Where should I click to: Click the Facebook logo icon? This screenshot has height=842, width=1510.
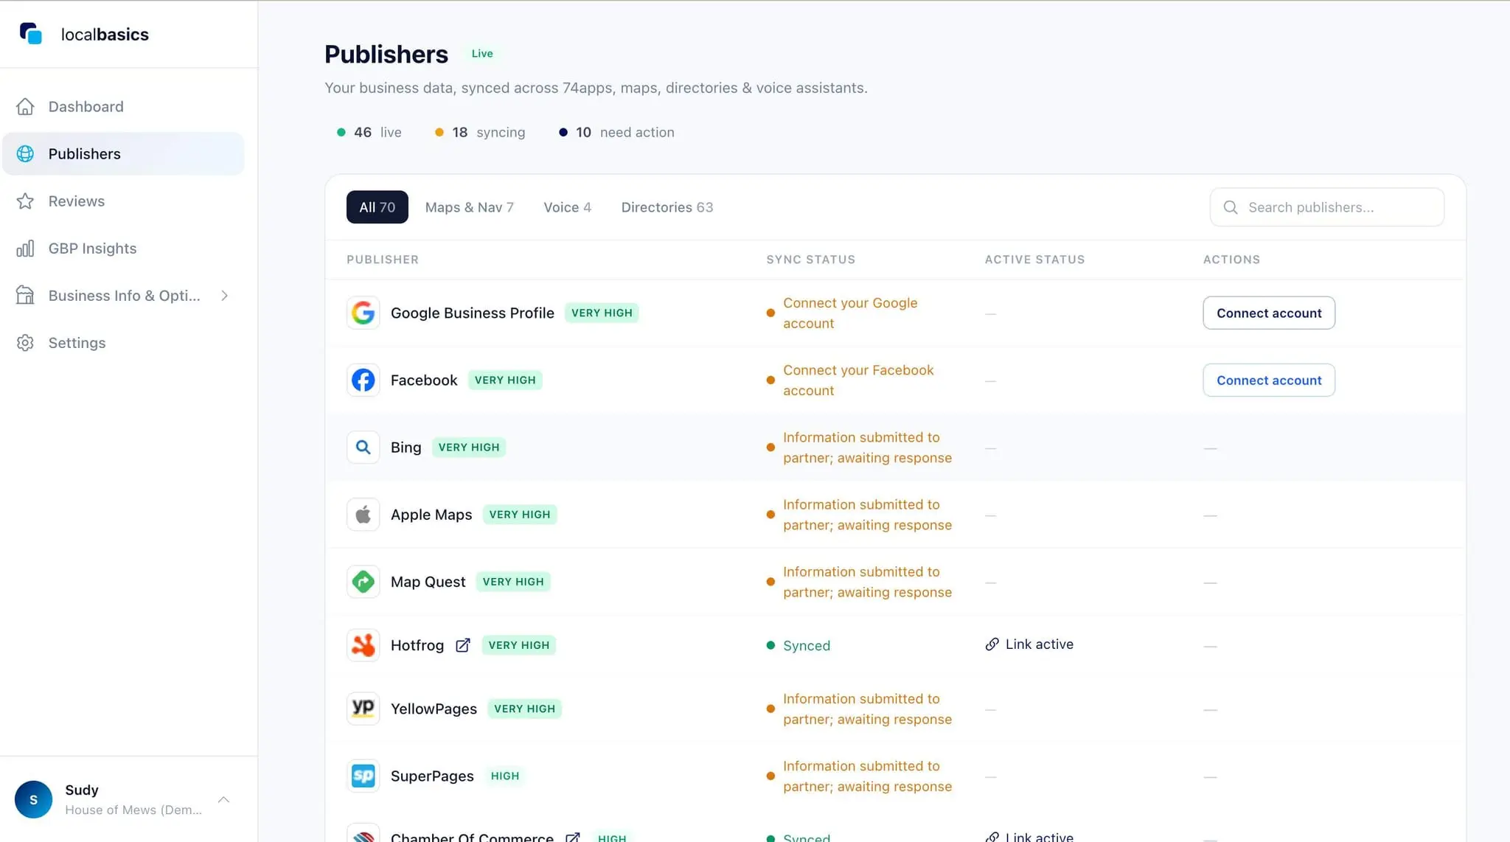pyautogui.click(x=363, y=380)
